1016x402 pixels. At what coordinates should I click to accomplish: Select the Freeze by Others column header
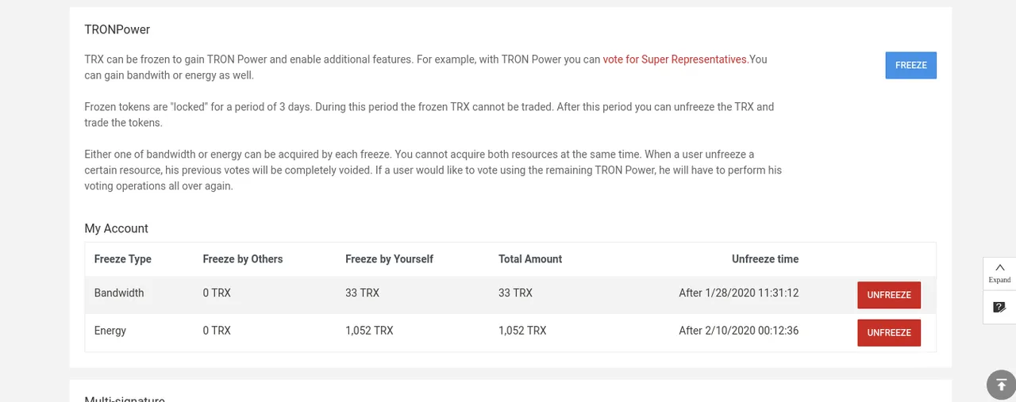point(243,259)
